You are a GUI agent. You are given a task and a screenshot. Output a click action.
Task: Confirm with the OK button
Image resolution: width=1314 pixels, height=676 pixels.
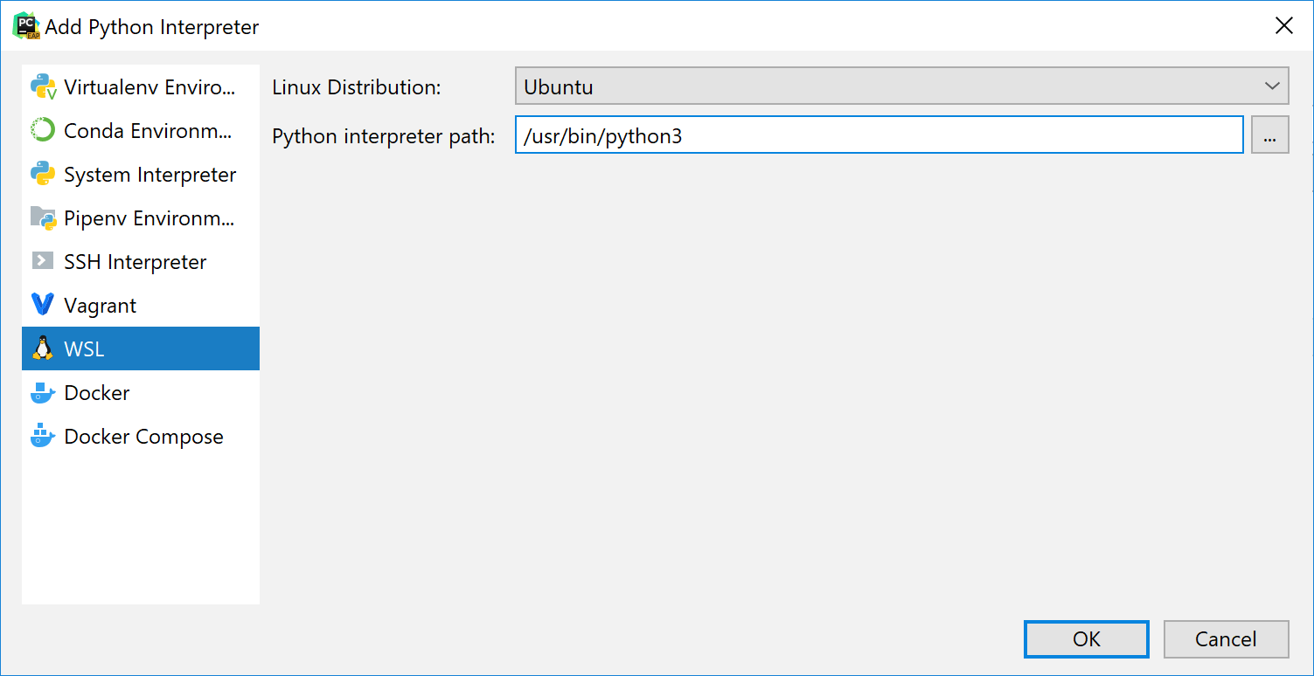click(1086, 638)
